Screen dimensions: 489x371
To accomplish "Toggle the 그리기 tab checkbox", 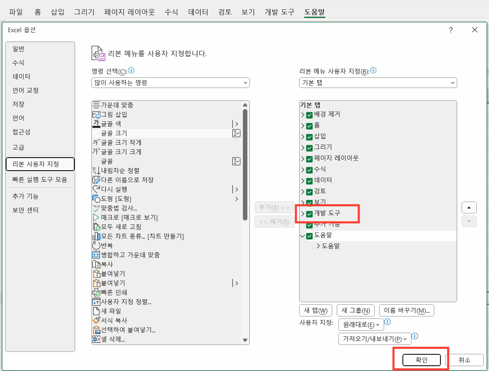I will [309, 148].
